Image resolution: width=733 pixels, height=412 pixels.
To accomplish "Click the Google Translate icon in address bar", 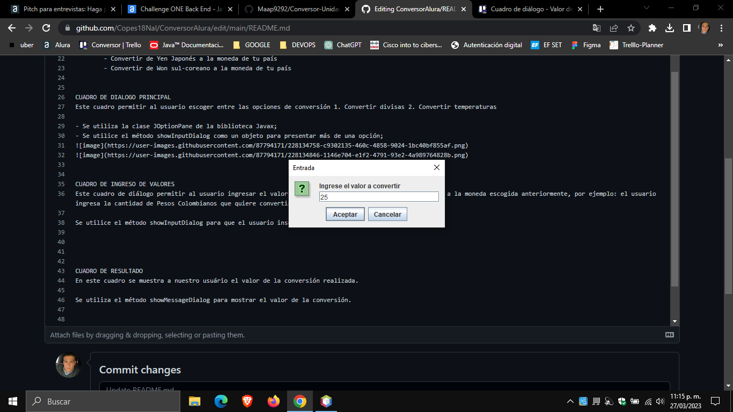I will [596, 30].
